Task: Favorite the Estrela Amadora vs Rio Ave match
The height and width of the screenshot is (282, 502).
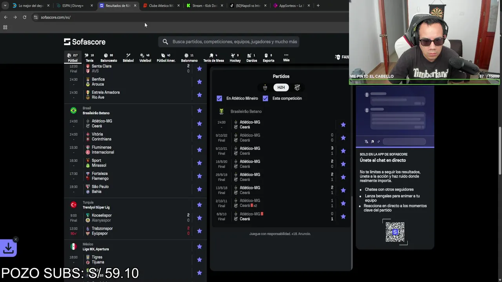Action: coord(199,95)
